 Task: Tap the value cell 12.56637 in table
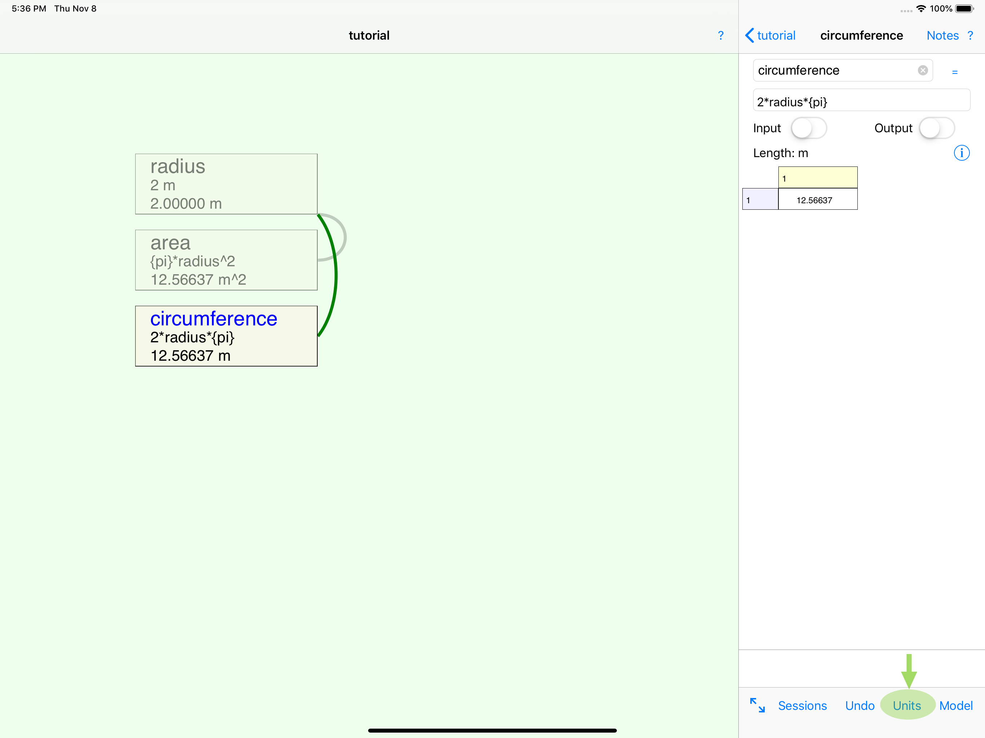818,199
